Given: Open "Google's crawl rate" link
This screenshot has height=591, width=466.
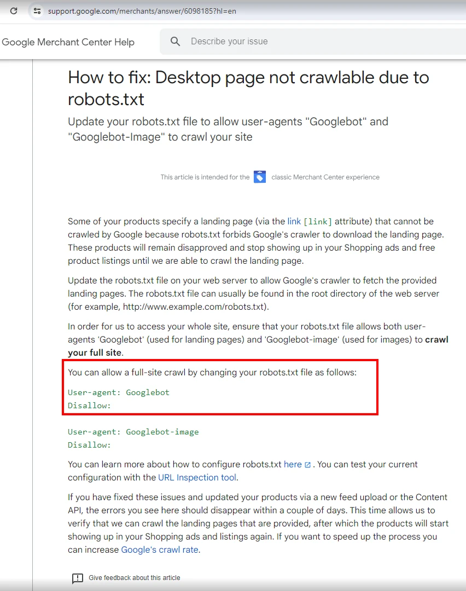Looking at the screenshot, I should pyautogui.click(x=159, y=549).
